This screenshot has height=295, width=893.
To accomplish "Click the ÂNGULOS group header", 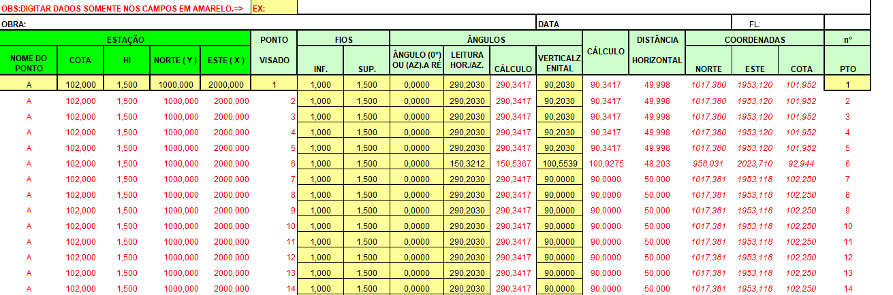I will click(x=486, y=39).
